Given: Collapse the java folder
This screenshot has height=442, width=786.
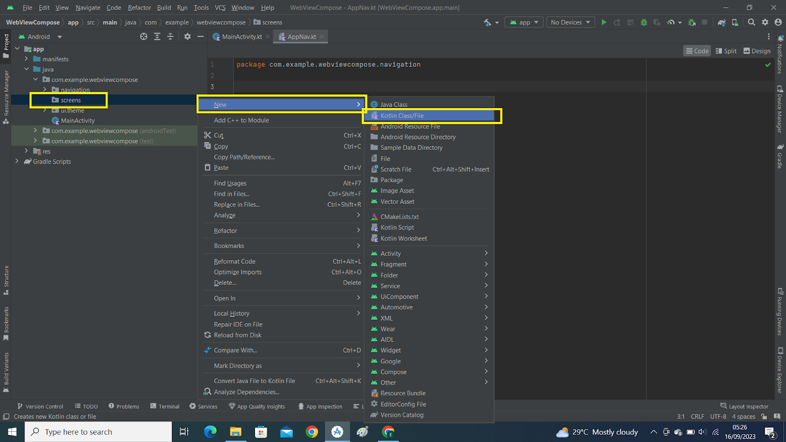Looking at the screenshot, I should pos(27,69).
